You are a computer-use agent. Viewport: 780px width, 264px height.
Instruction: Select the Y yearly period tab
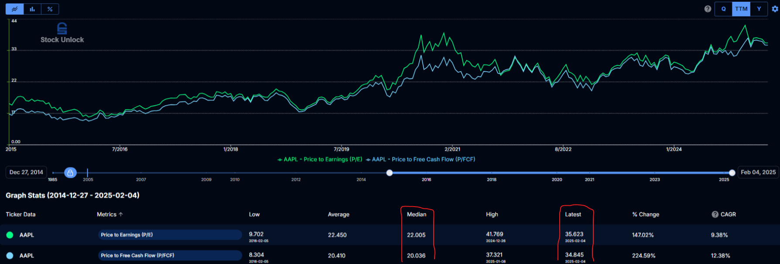tap(759, 9)
